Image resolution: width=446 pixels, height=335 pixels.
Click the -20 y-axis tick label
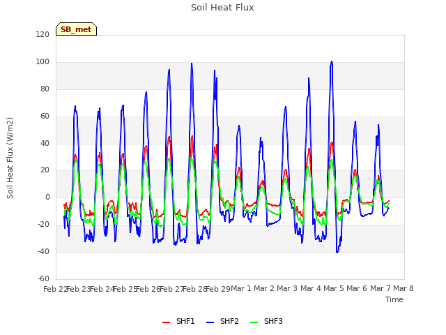click(43, 225)
